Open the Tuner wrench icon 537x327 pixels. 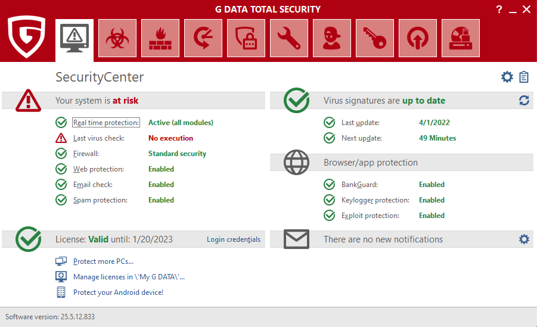click(x=289, y=39)
